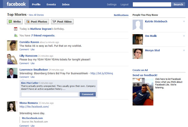Image resolution: width=188 pixels, height=127 pixels.
Task: Open Kim-Mai Cutler's name link
Action: click(30, 83)
